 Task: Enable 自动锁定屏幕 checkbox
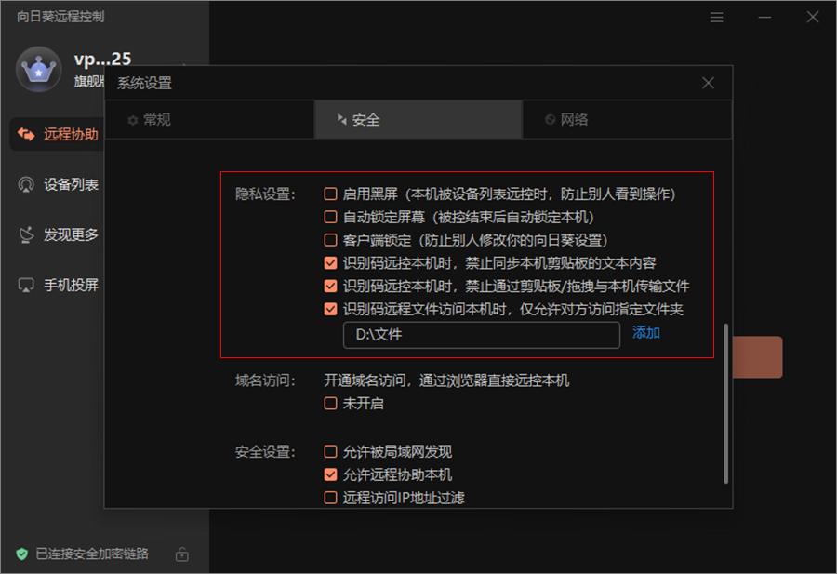point(330,217)
